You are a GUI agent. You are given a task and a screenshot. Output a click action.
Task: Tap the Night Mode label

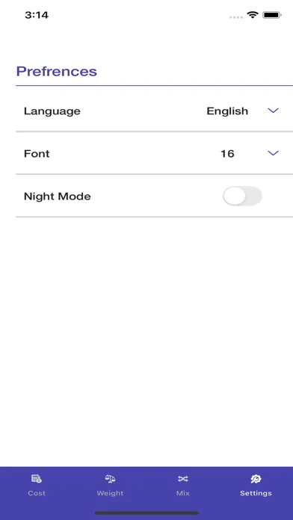[x=58, y=196]
